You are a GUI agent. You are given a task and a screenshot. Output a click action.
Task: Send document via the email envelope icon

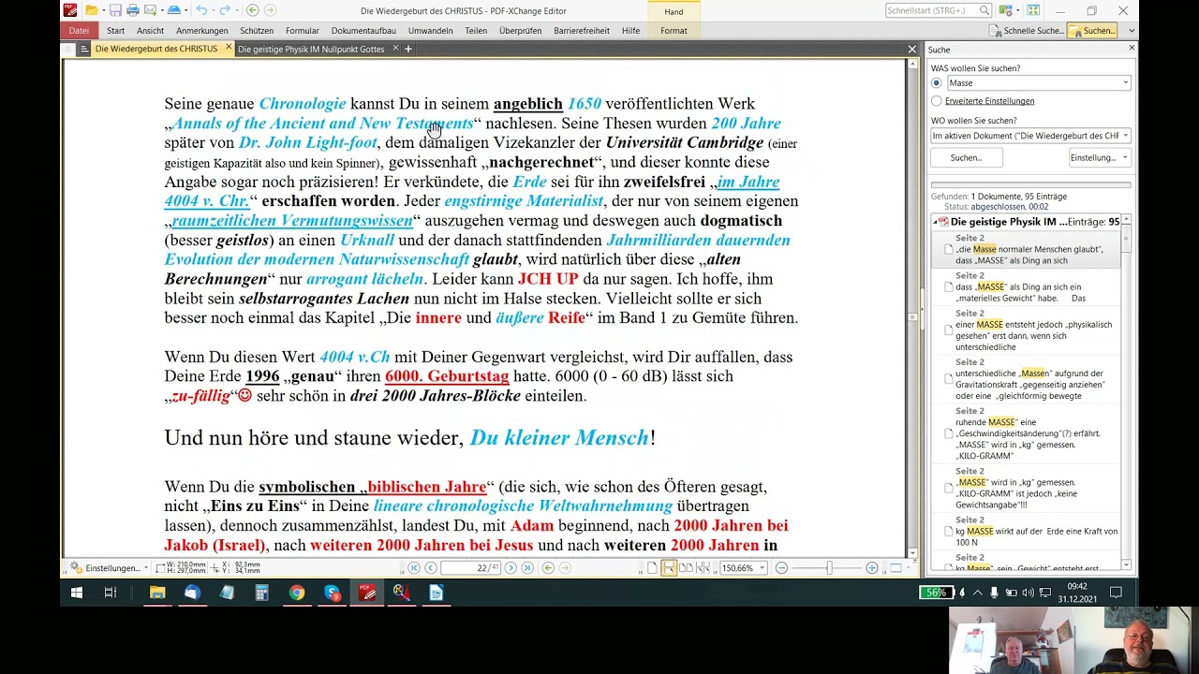[151, 10]
